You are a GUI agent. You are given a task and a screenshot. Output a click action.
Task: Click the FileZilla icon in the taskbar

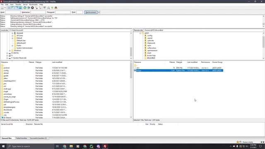click(105, 146)
